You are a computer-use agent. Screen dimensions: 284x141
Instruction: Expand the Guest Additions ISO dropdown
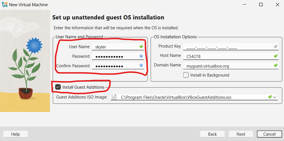click(x=275, y=97)
